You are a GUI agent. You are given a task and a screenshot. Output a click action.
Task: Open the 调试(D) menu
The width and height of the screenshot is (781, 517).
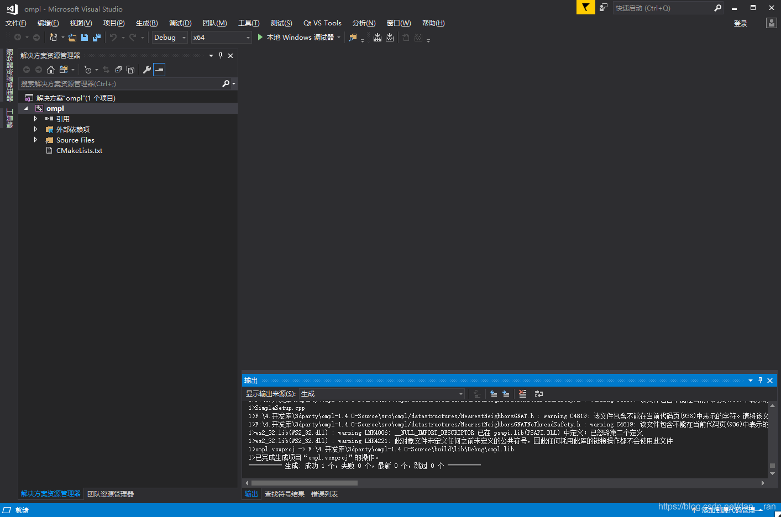180,23
